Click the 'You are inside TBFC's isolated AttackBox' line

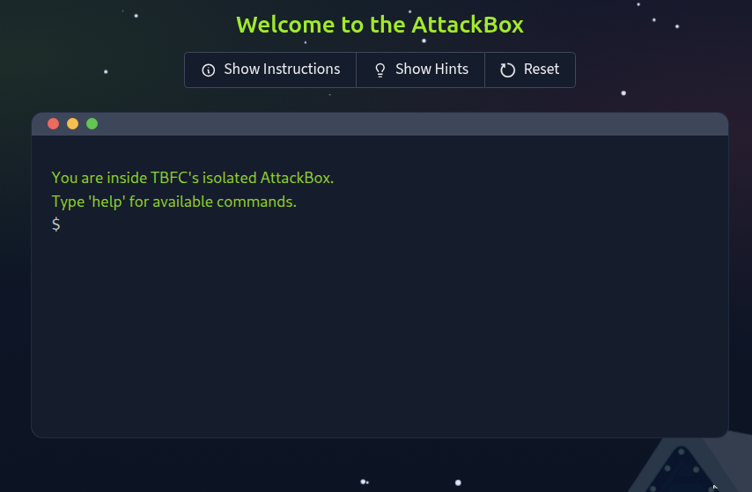193,178
